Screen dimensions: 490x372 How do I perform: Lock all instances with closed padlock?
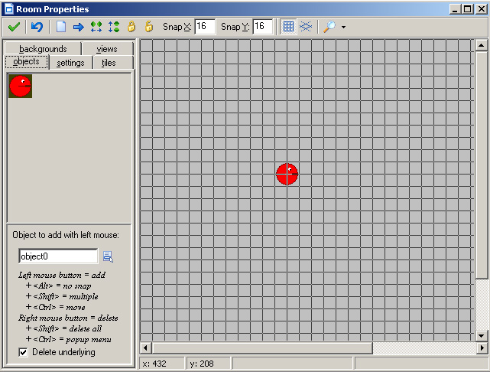(131, 27)
